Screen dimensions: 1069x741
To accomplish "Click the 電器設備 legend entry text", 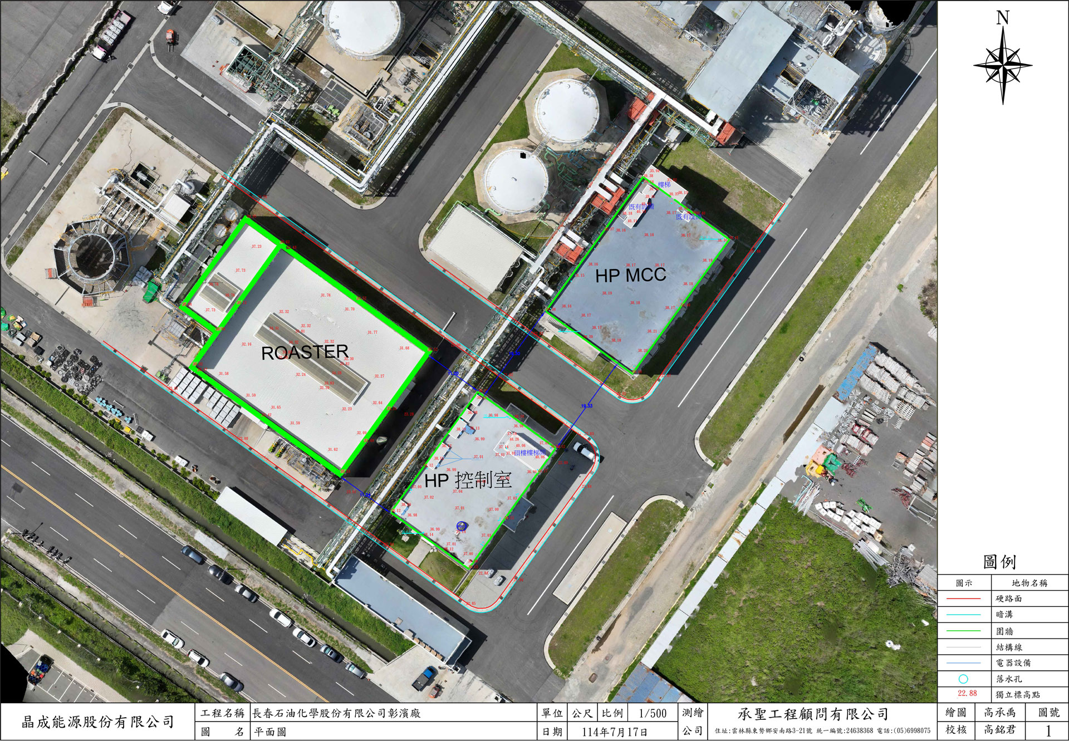I will pyautogui.click(x=1013, y=663).
